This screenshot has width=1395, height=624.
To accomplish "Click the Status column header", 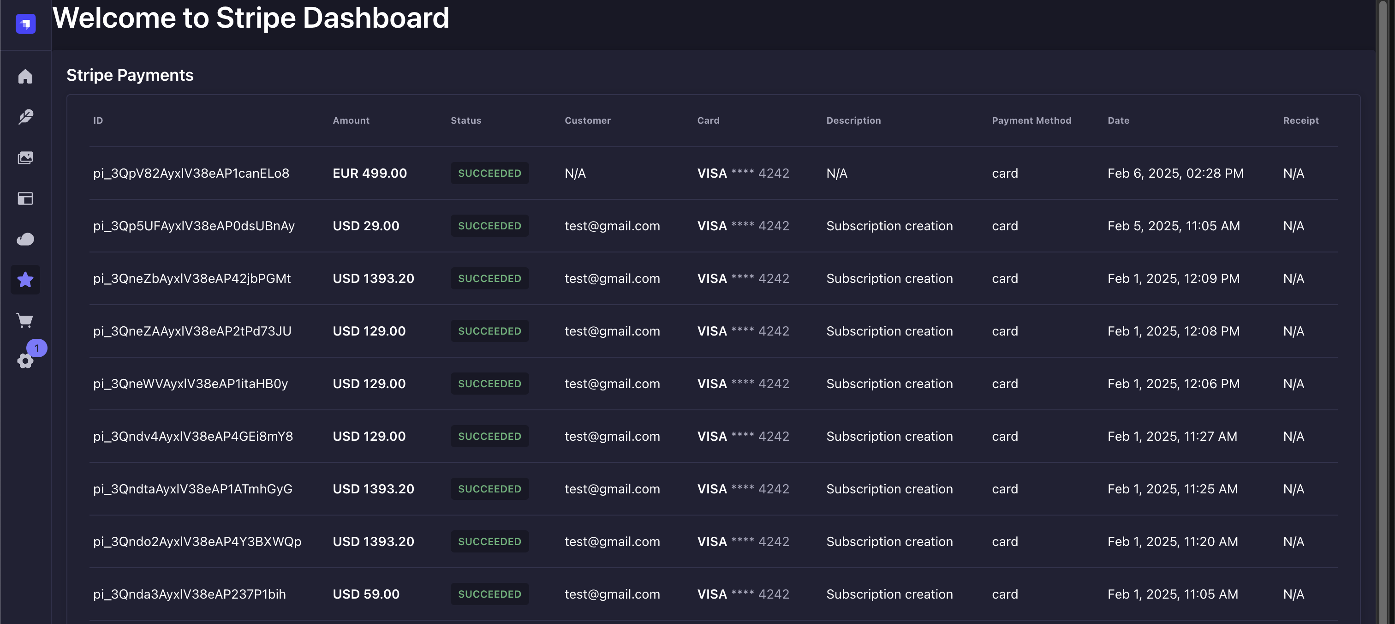I will (466, 120).
